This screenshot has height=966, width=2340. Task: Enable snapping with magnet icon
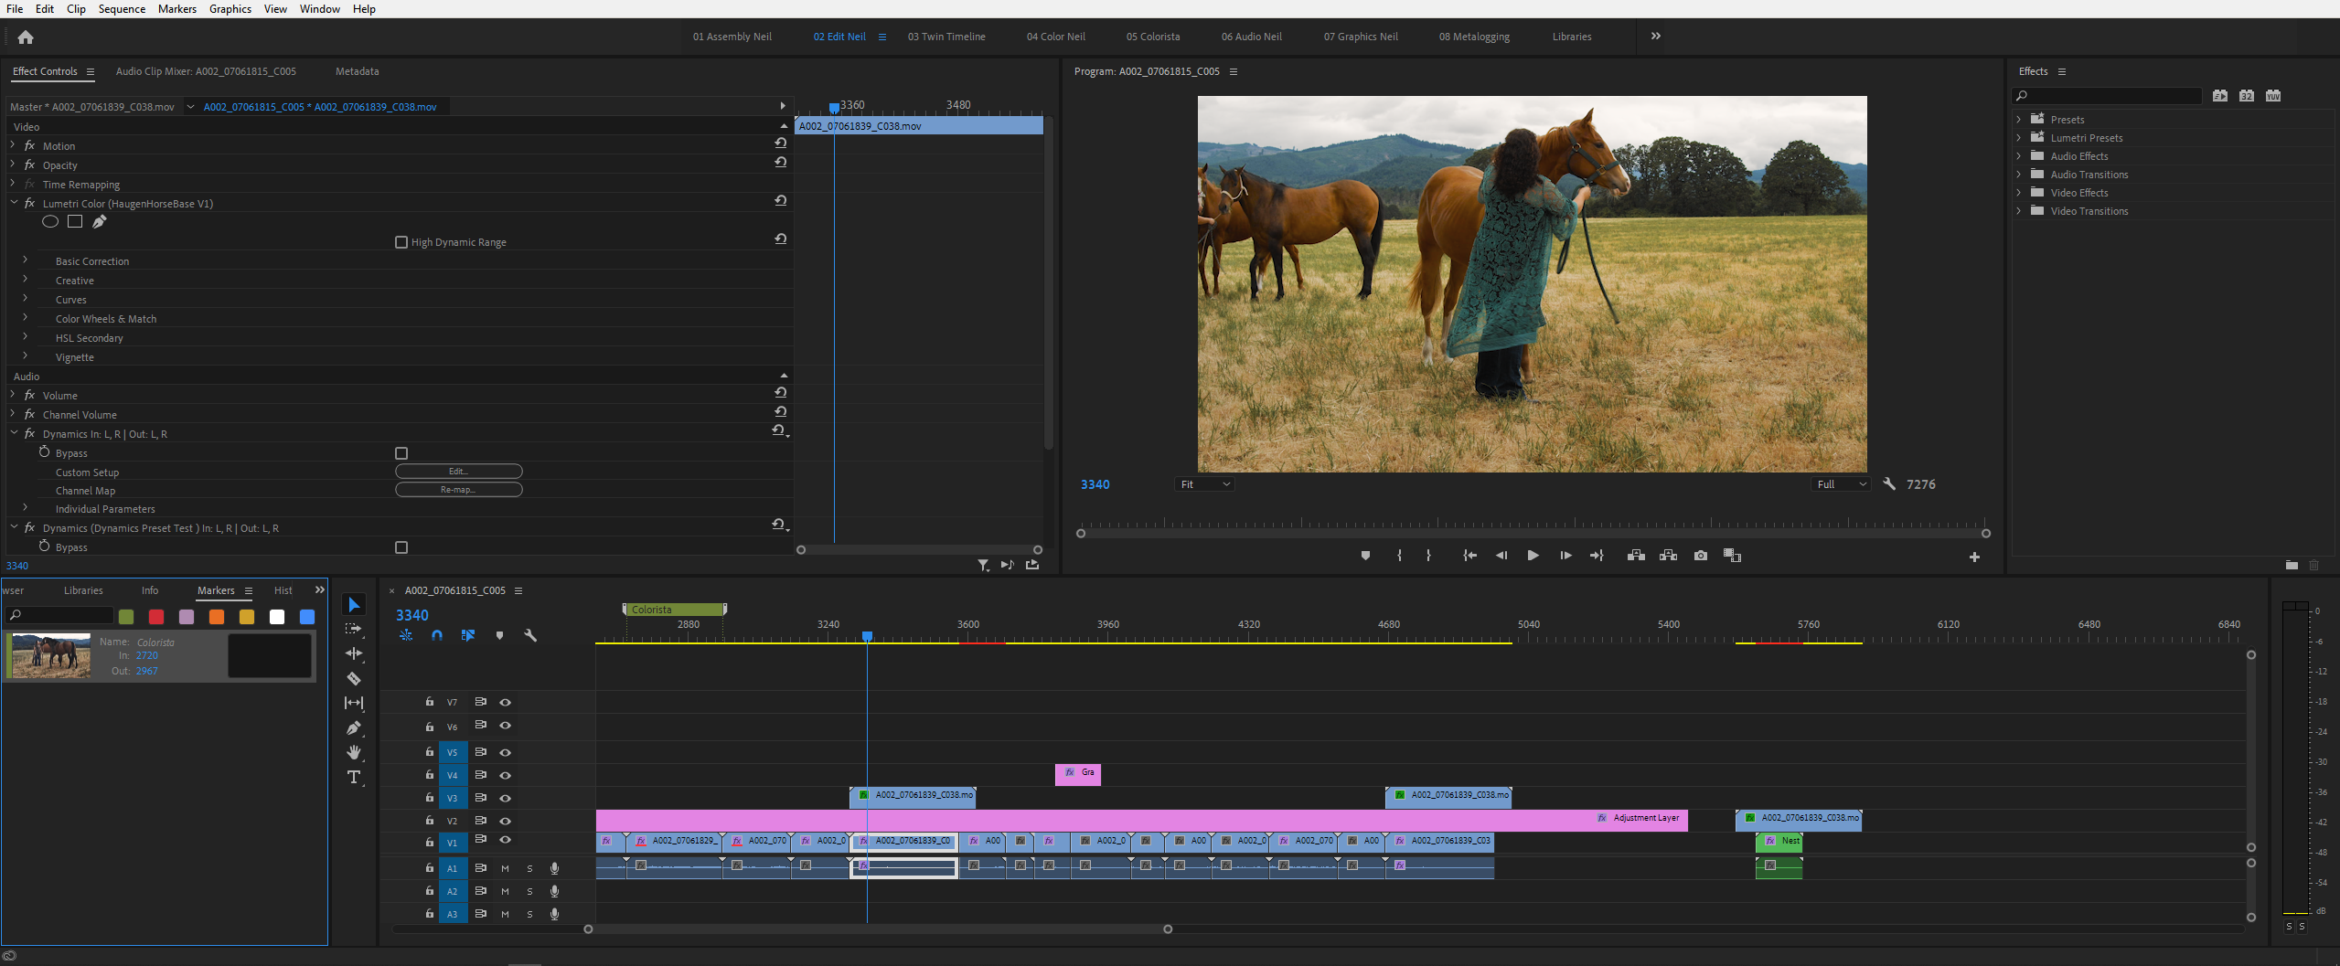[437, 635]
